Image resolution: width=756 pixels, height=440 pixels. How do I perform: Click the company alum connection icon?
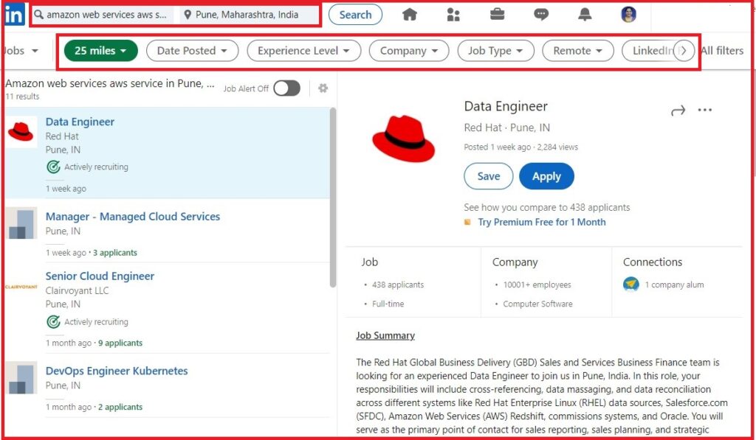[630, 284]
